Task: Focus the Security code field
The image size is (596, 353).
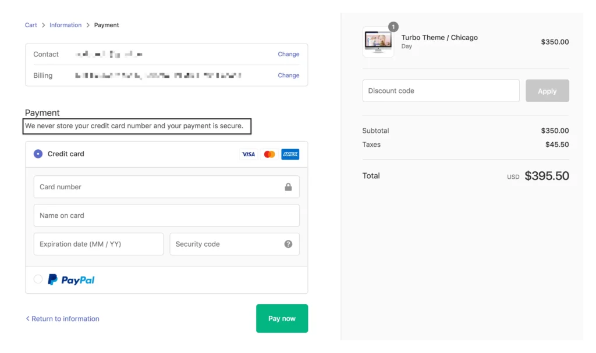Action: coord(235,244)
